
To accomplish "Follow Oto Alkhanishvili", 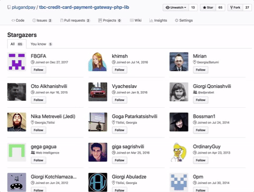I will pos(39,100).
